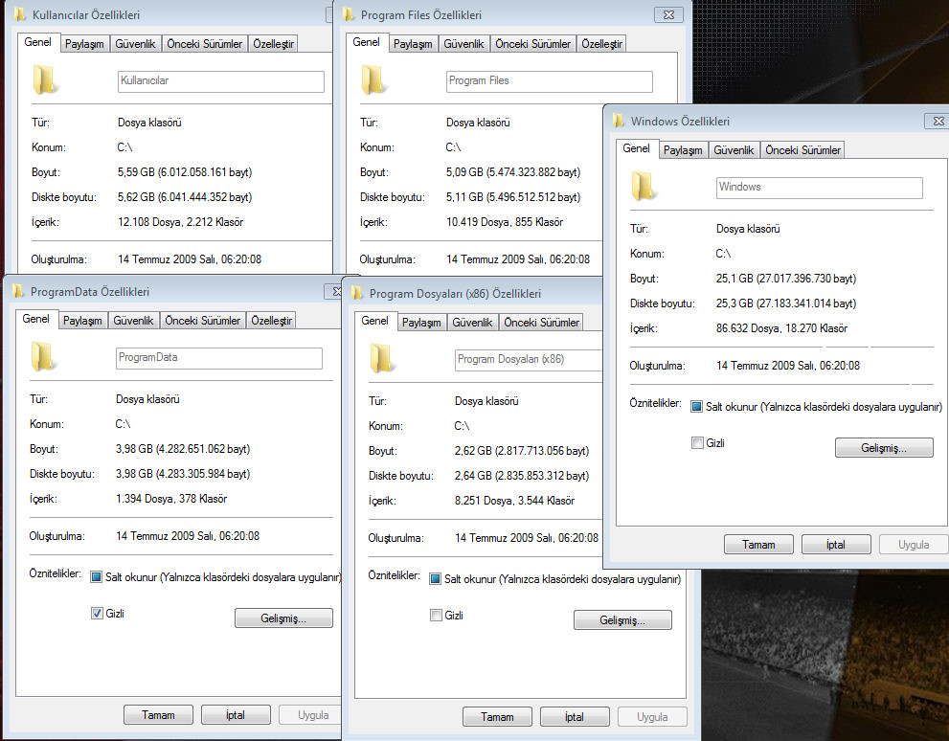
Task: Open Paylaşım tab in Windows properties
Action: point(683,150)
